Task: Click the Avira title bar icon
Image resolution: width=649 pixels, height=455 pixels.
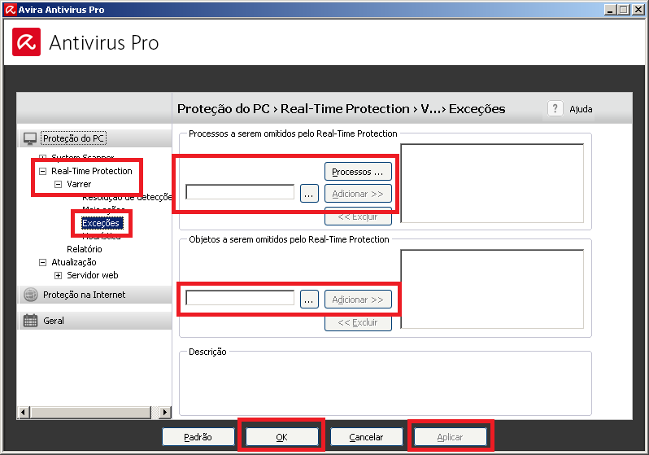Action: tap(10, 9)
